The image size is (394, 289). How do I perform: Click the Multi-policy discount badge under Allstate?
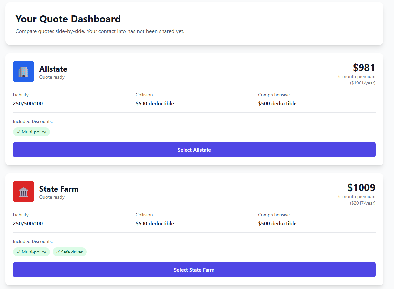coord(32,132)
